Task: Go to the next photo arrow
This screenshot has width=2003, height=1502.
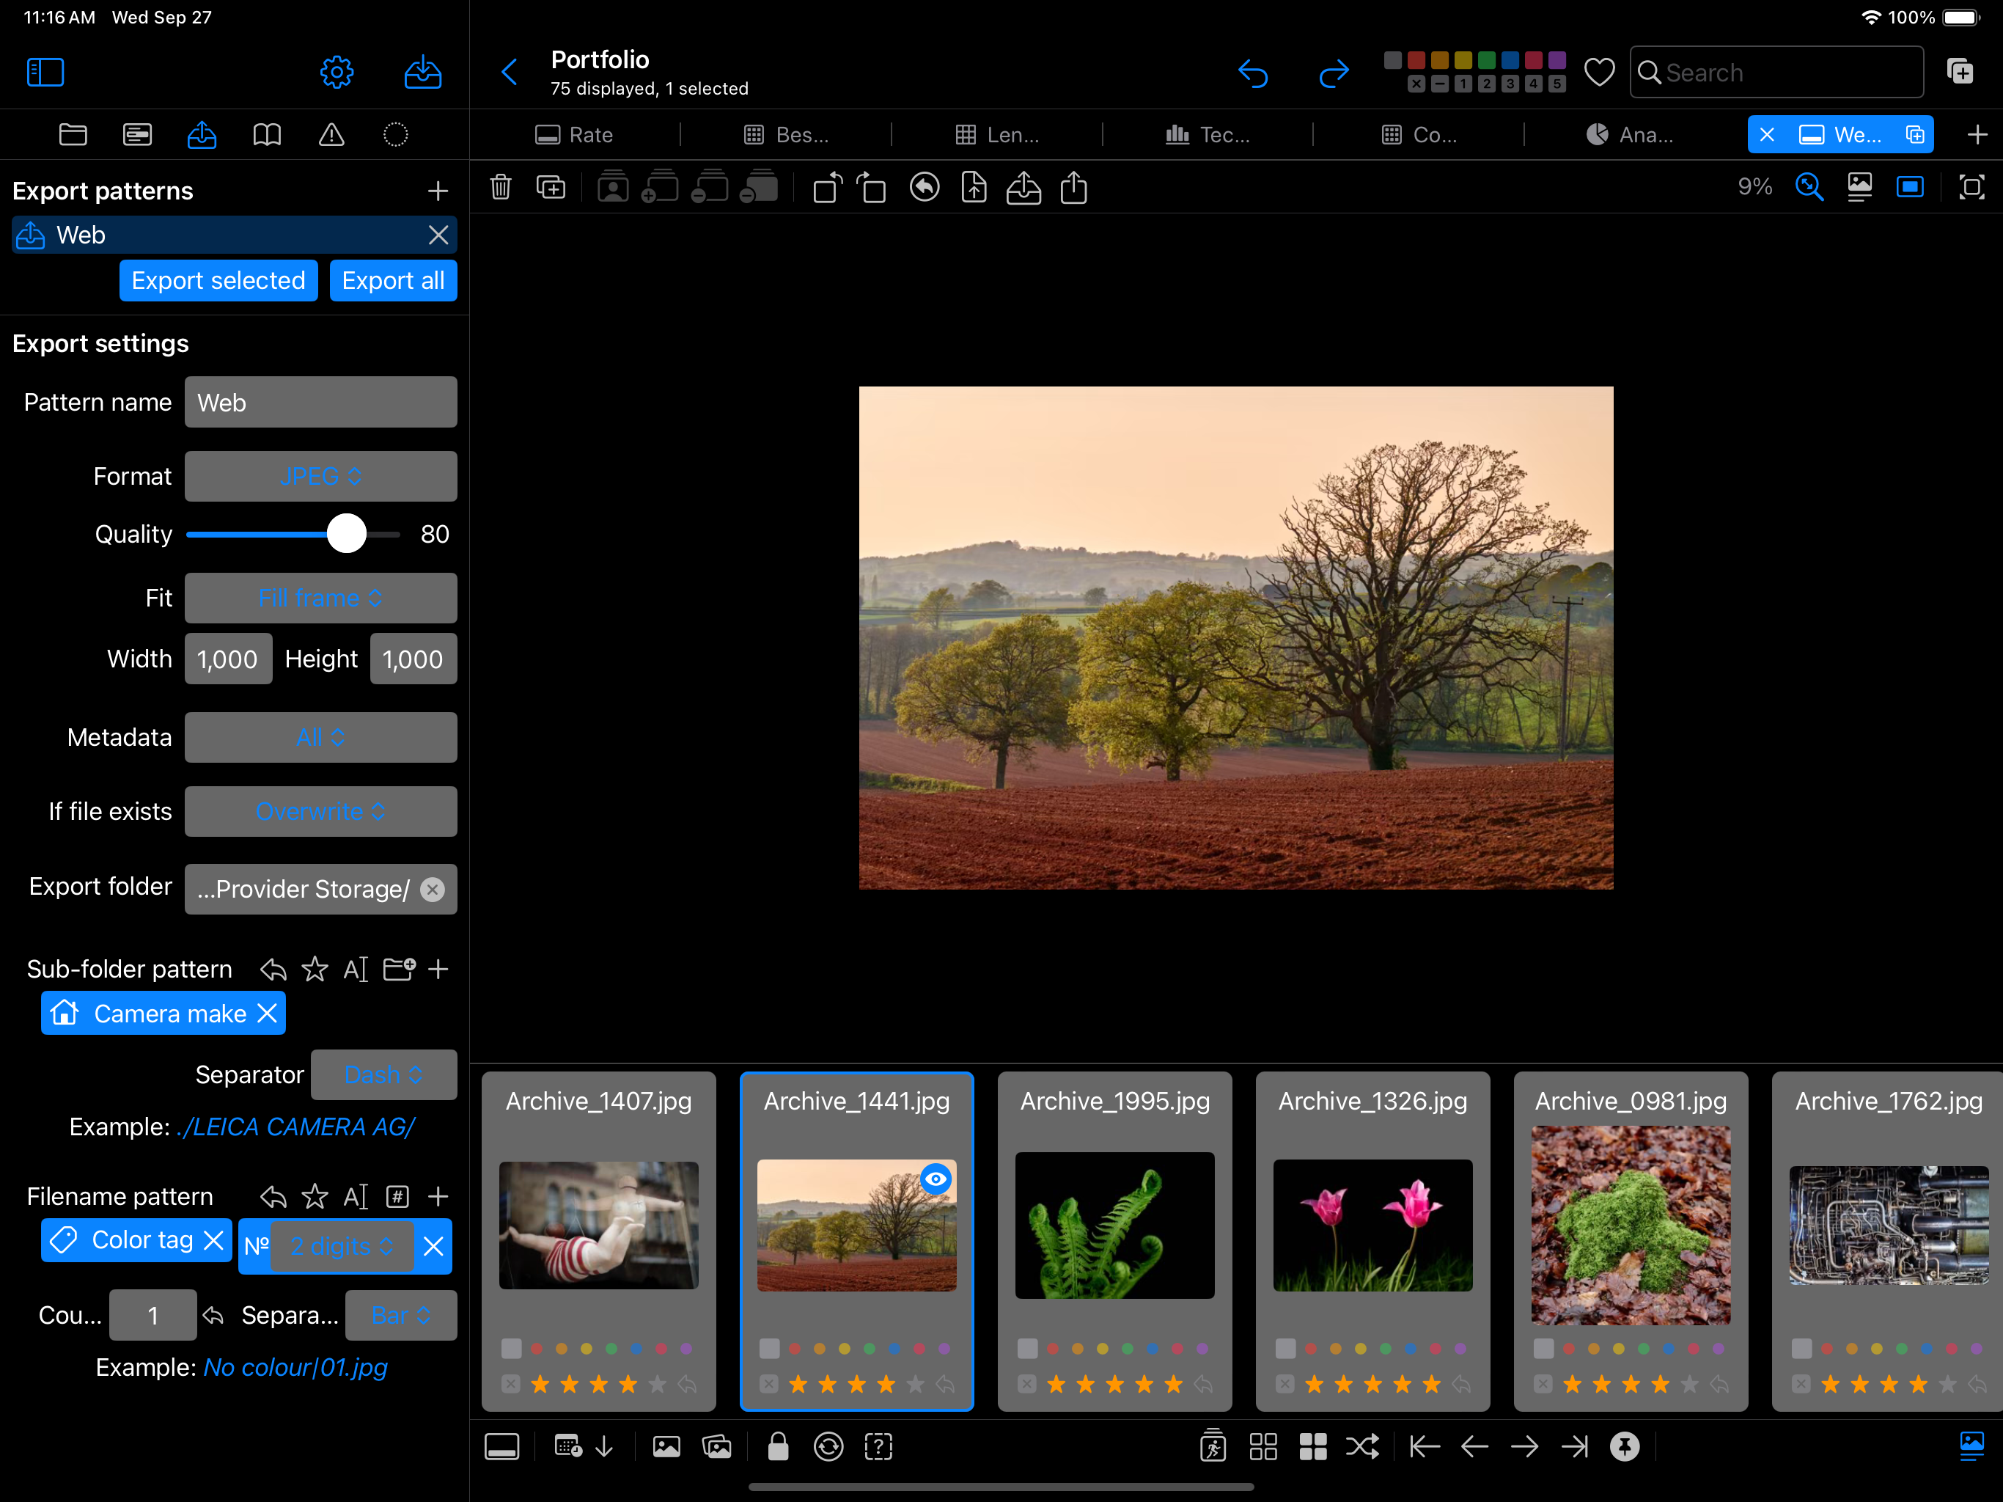Action: click(x=1525, y=1447)
